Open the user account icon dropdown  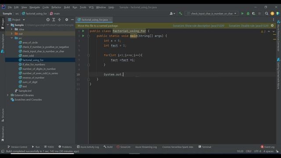(x=172, y=14)
